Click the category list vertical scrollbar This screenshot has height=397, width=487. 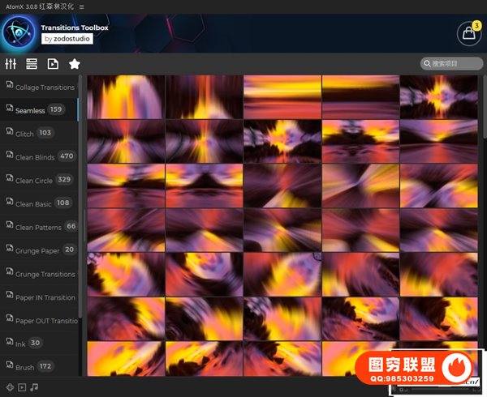80,203
